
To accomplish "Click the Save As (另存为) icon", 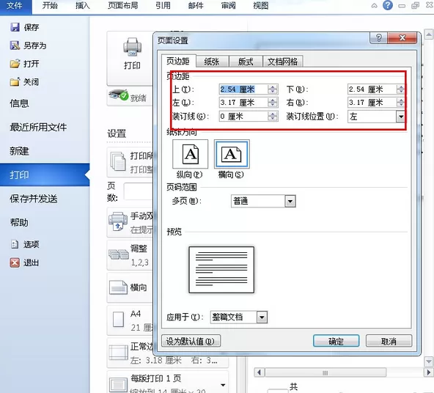I will coord(15,45).
